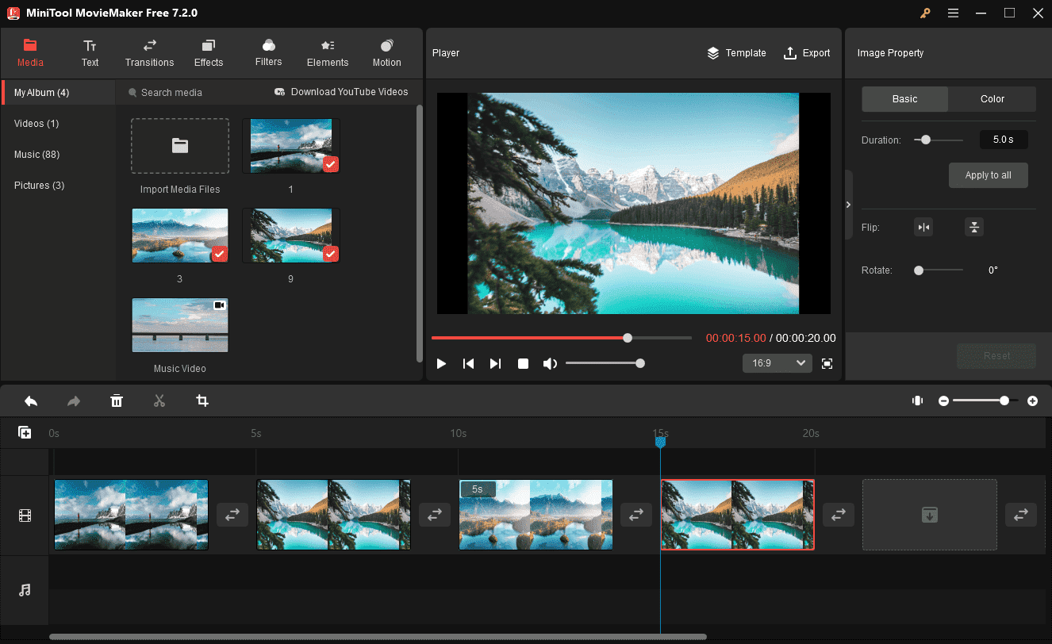1052x644 pixels.
Task: Mute the player volume icon
Action: pyautogui.click(x=550, y=363)
